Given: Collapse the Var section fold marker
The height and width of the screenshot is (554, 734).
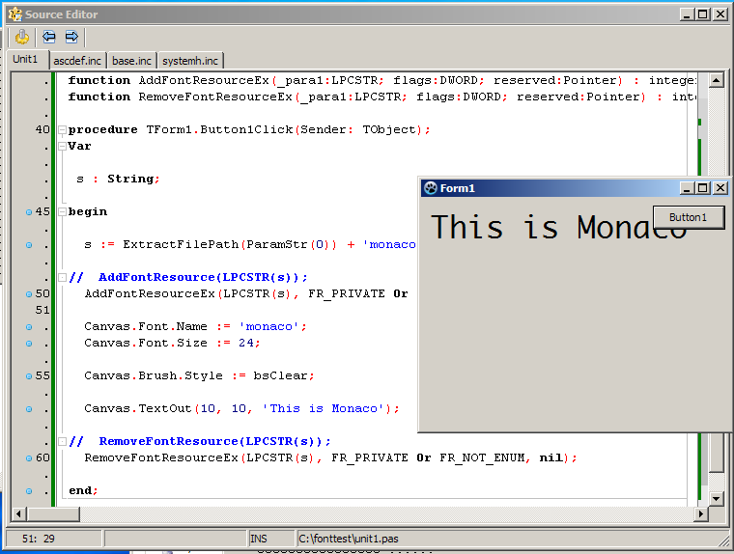Looking at the screenshot, I should tap(62, 147).
